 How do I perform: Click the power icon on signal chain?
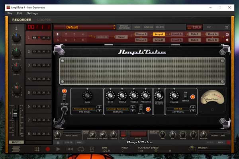click(x=227, y=34)
